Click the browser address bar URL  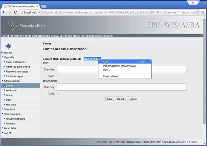[109, 12]
